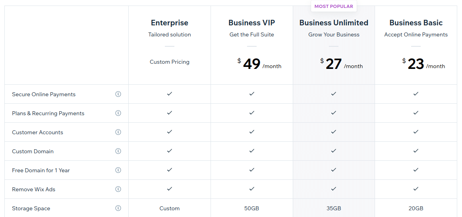Select the Enterprise plan heading
Viewport: 462px width, 217px height.
pyautogui.click(x=169, y=23)
